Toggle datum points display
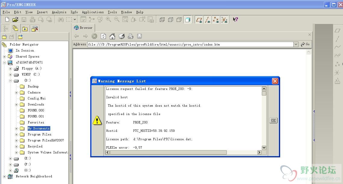 [216, 19]
